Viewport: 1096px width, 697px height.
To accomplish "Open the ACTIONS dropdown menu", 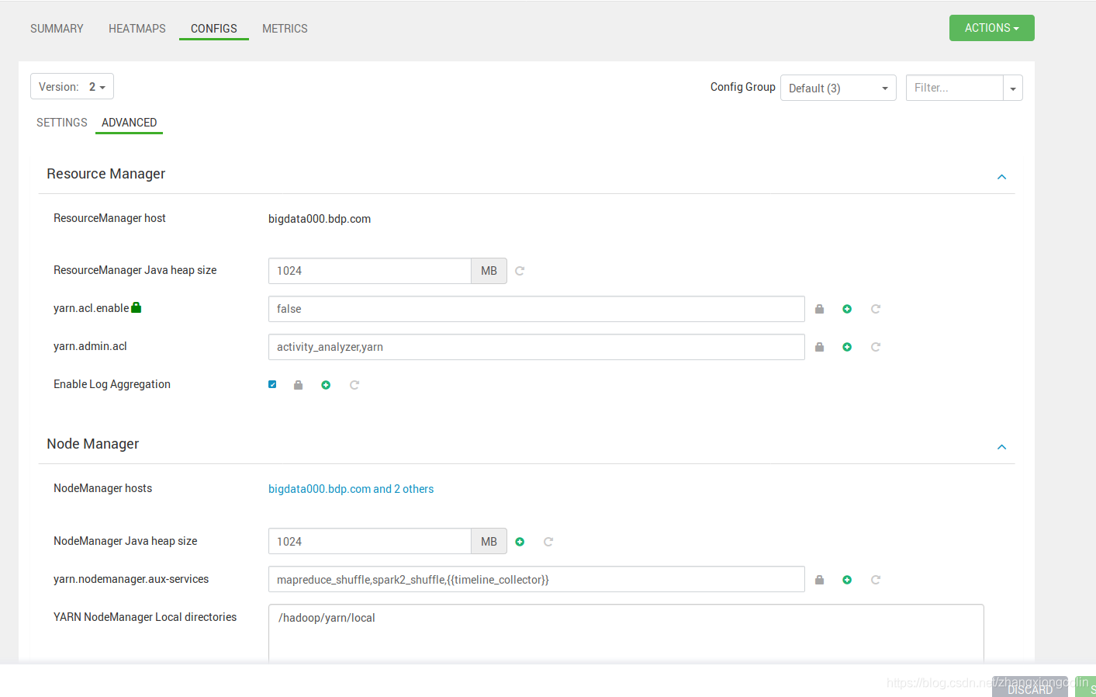I will pos(992,28).
